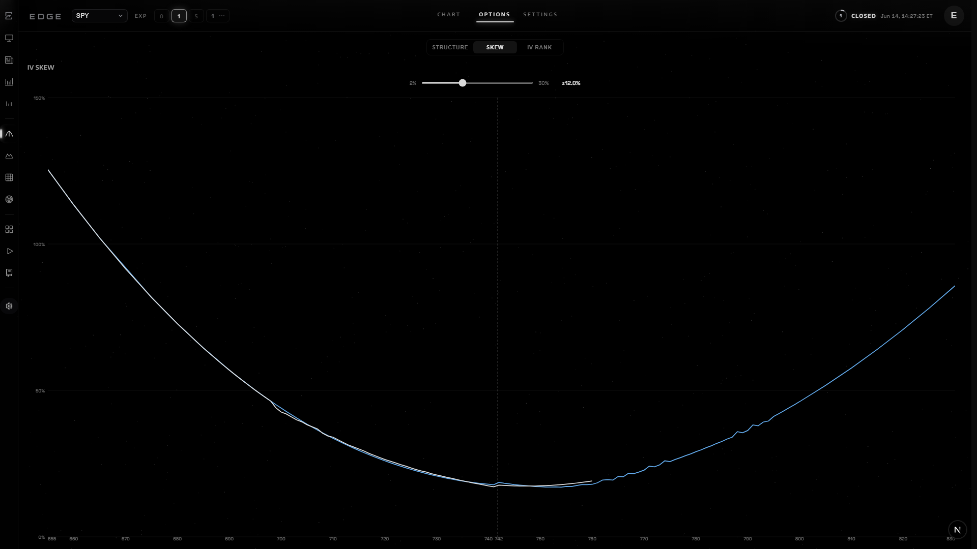This screenshot has height=549, width=977.
Task: Click the strike range slider handle
Action: click(x=462, y=83)
